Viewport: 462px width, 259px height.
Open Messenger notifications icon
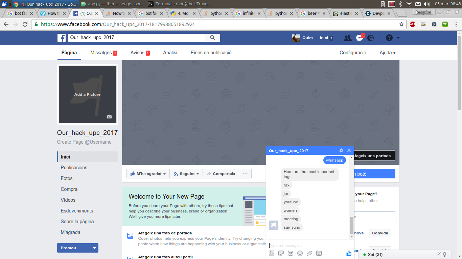click(x=359, y=38)
